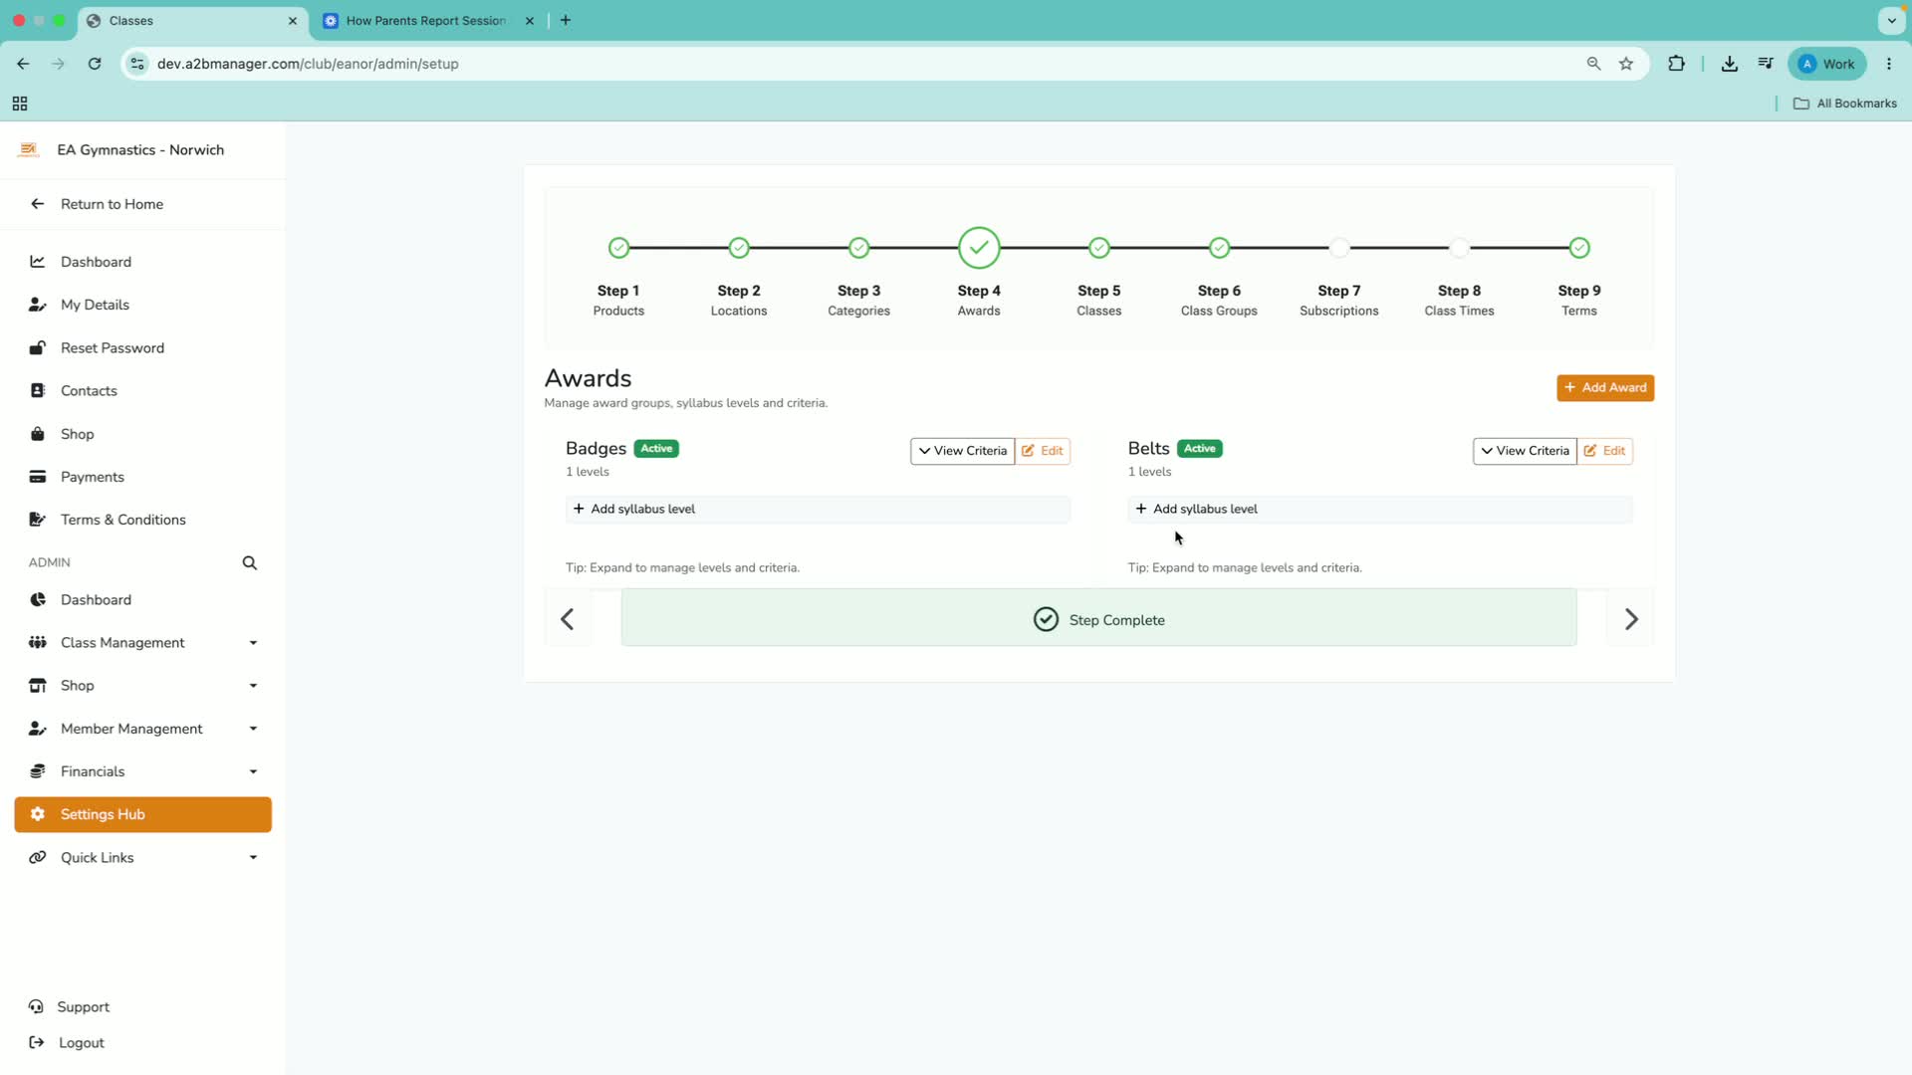The width and height of the screenshot is (1912, 1075).
Task: Open the member Shop link
Action: [142, 434]
